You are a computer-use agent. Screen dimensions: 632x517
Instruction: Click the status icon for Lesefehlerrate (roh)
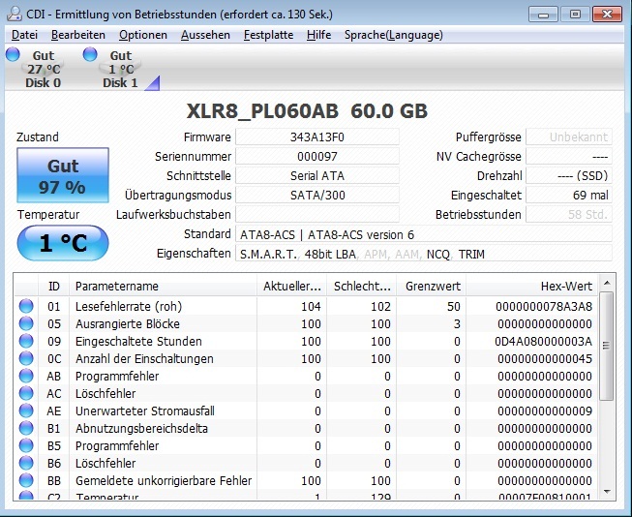26,306
